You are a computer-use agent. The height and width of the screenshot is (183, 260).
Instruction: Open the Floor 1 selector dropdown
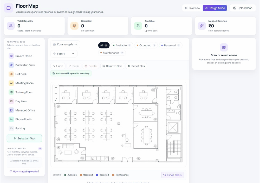64,54
